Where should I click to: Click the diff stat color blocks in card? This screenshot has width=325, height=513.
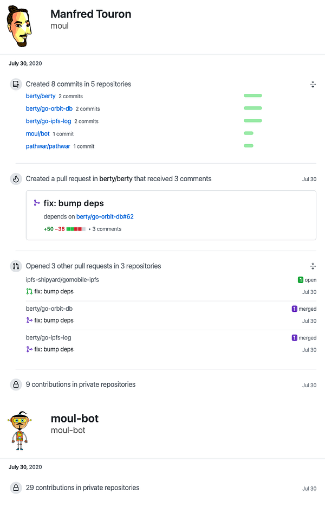tap(76, 229)
